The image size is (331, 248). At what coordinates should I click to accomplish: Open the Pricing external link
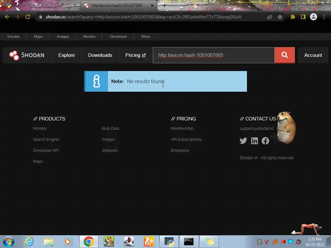[135, 55]
